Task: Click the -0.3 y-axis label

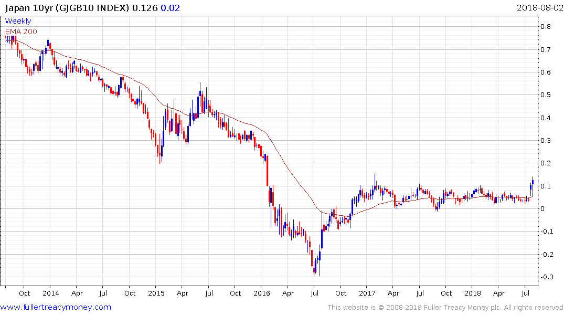Action: [546, 277]
